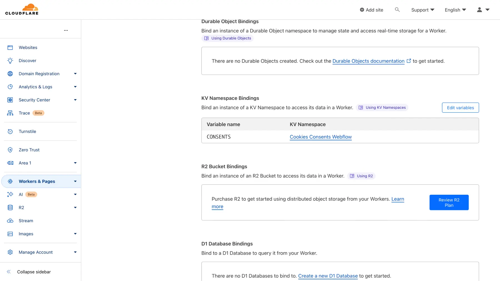500x281 pixels.
Task: Click the Domain Registration globe icon
Action: 10,74
